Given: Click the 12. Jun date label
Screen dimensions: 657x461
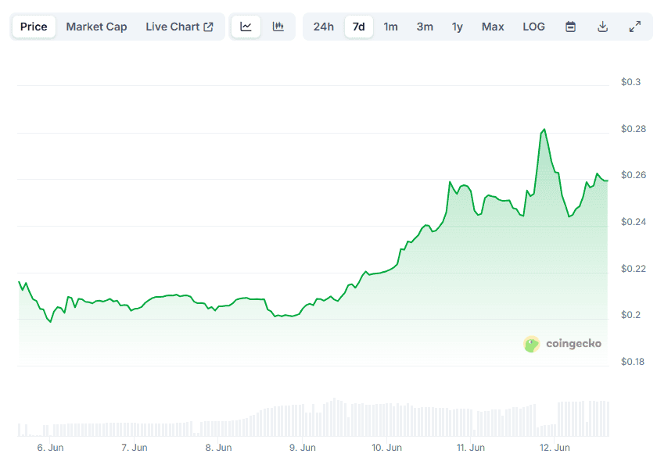Looking at the screenshot, I should pyautogui.click(x=555, y=448).
